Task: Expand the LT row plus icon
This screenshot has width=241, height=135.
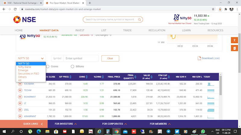Action: [x=20, y=103]
